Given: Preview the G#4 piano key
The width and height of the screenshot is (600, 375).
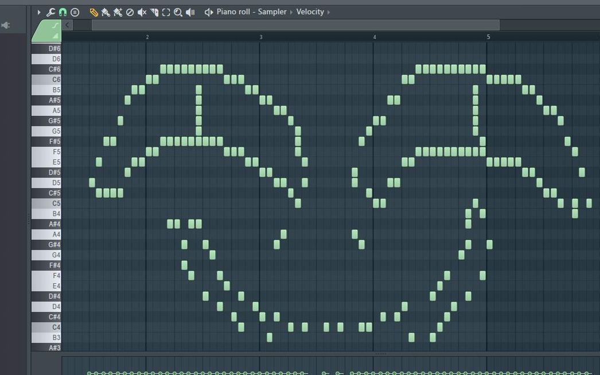Looking at the screenshot, I should 46,245.
